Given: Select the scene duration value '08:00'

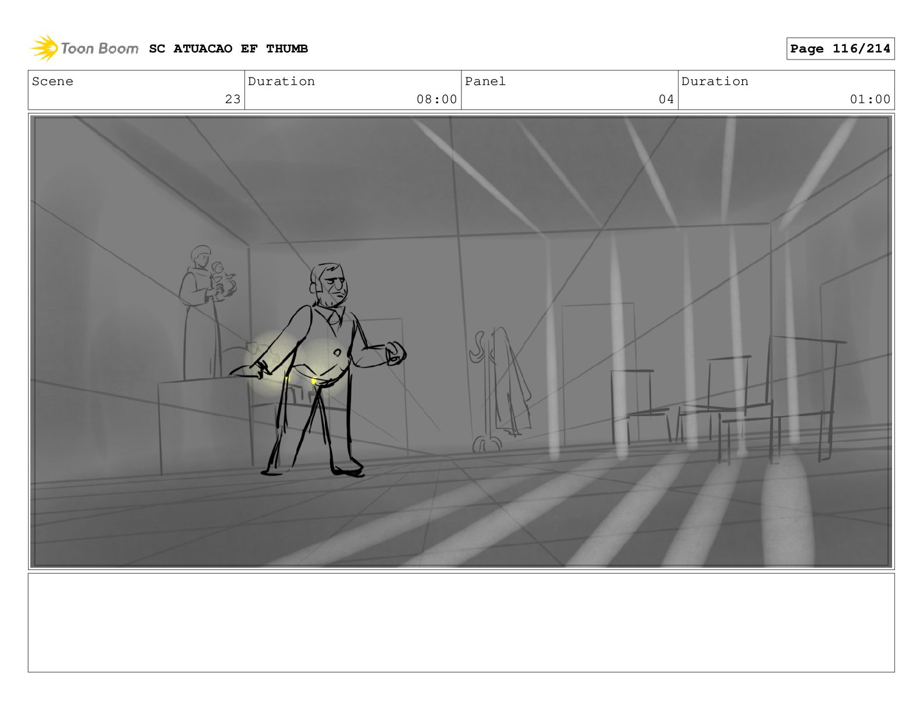Looking at the screenshot, I should pos(436,99).
